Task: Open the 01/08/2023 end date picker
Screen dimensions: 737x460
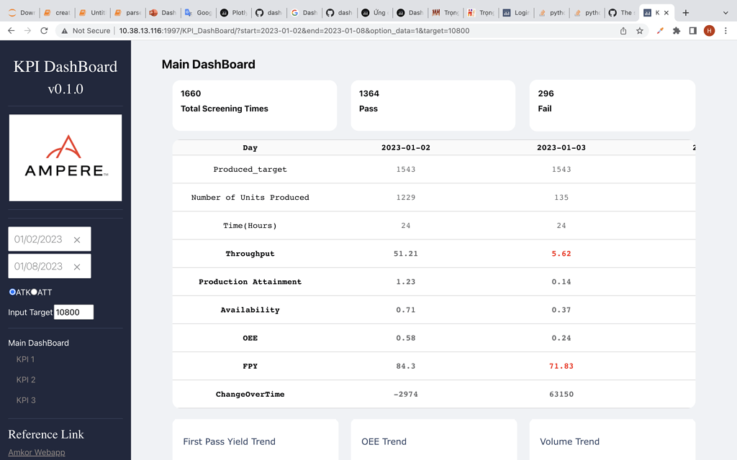Action: [x=39, y=267]
